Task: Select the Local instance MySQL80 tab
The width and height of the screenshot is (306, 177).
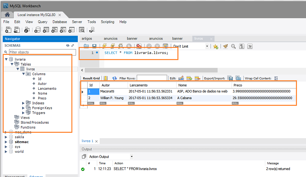Action: 36,15
